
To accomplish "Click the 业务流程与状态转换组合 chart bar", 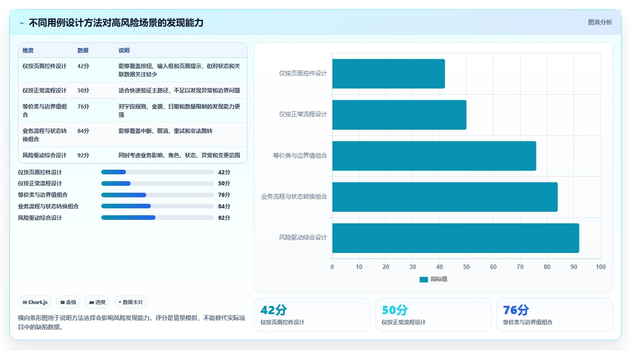I will (445, 197).
